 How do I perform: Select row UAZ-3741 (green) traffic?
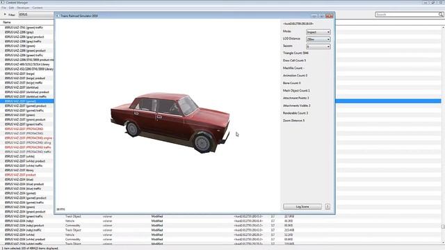[24, 28]
